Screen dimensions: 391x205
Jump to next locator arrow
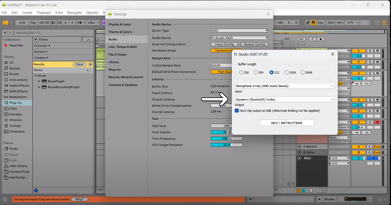304,44
